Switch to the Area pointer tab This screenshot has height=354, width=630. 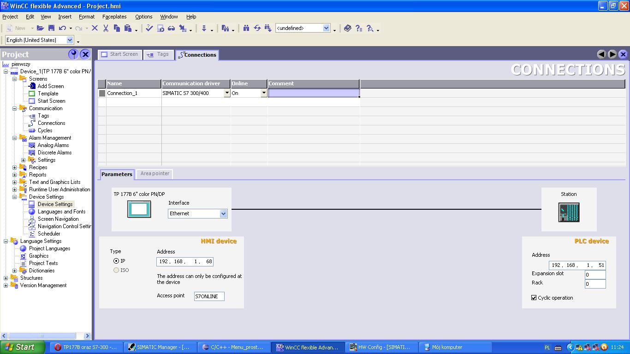click(155, 174)
